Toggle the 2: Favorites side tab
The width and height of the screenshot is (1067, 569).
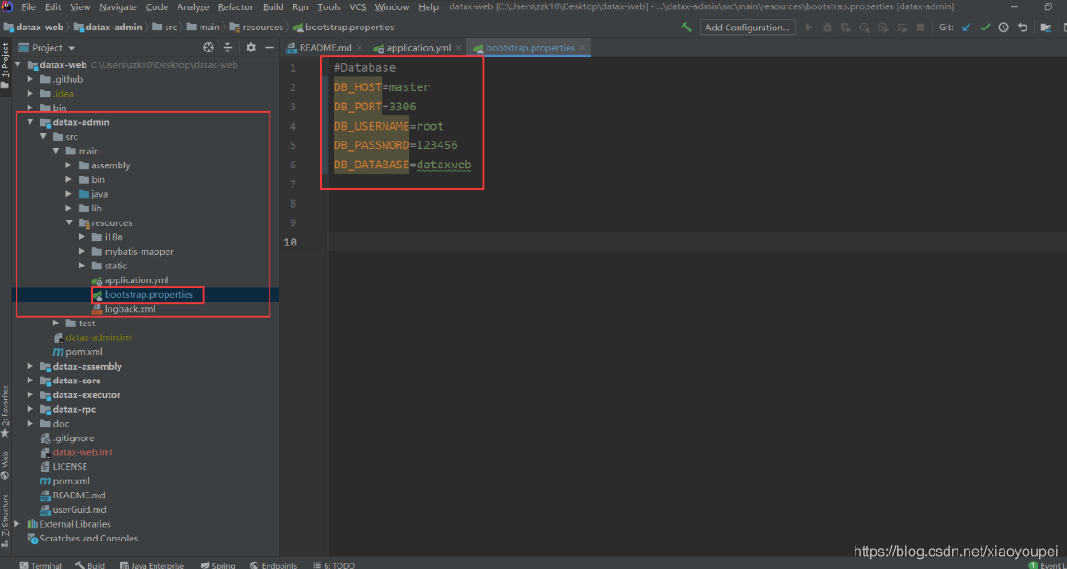[6, 410]
